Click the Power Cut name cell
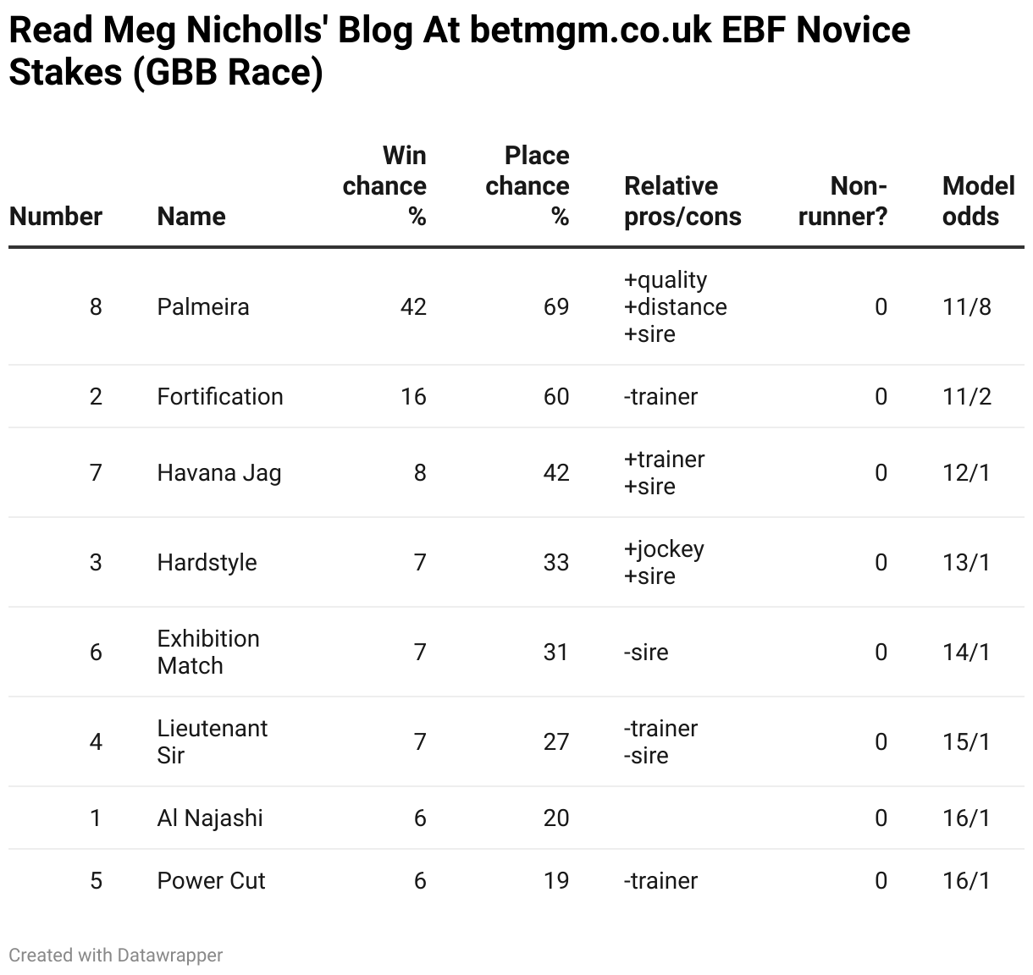 click(x=211, y=880)
